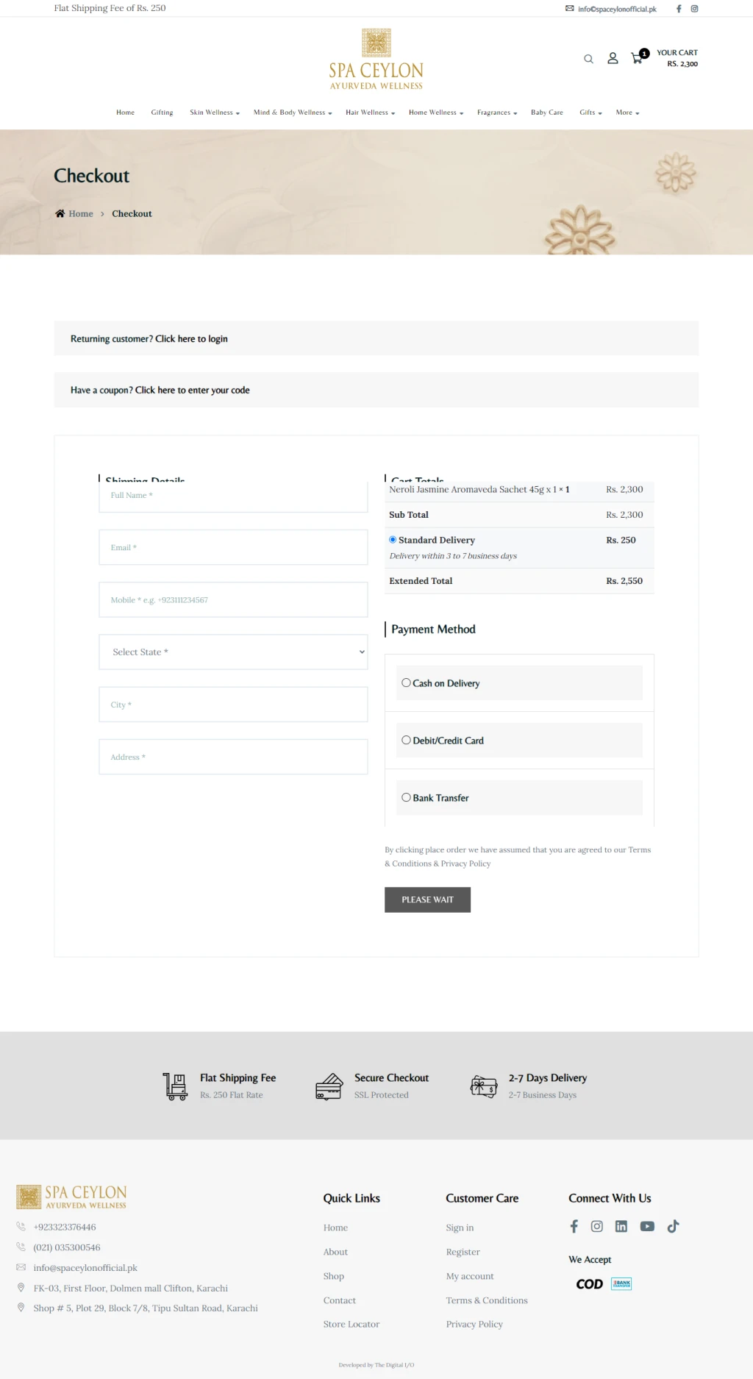The height and width of the screenshot is (1379, 753).
Task: Open TikTok icon in footer
Action: (673, 1226)
